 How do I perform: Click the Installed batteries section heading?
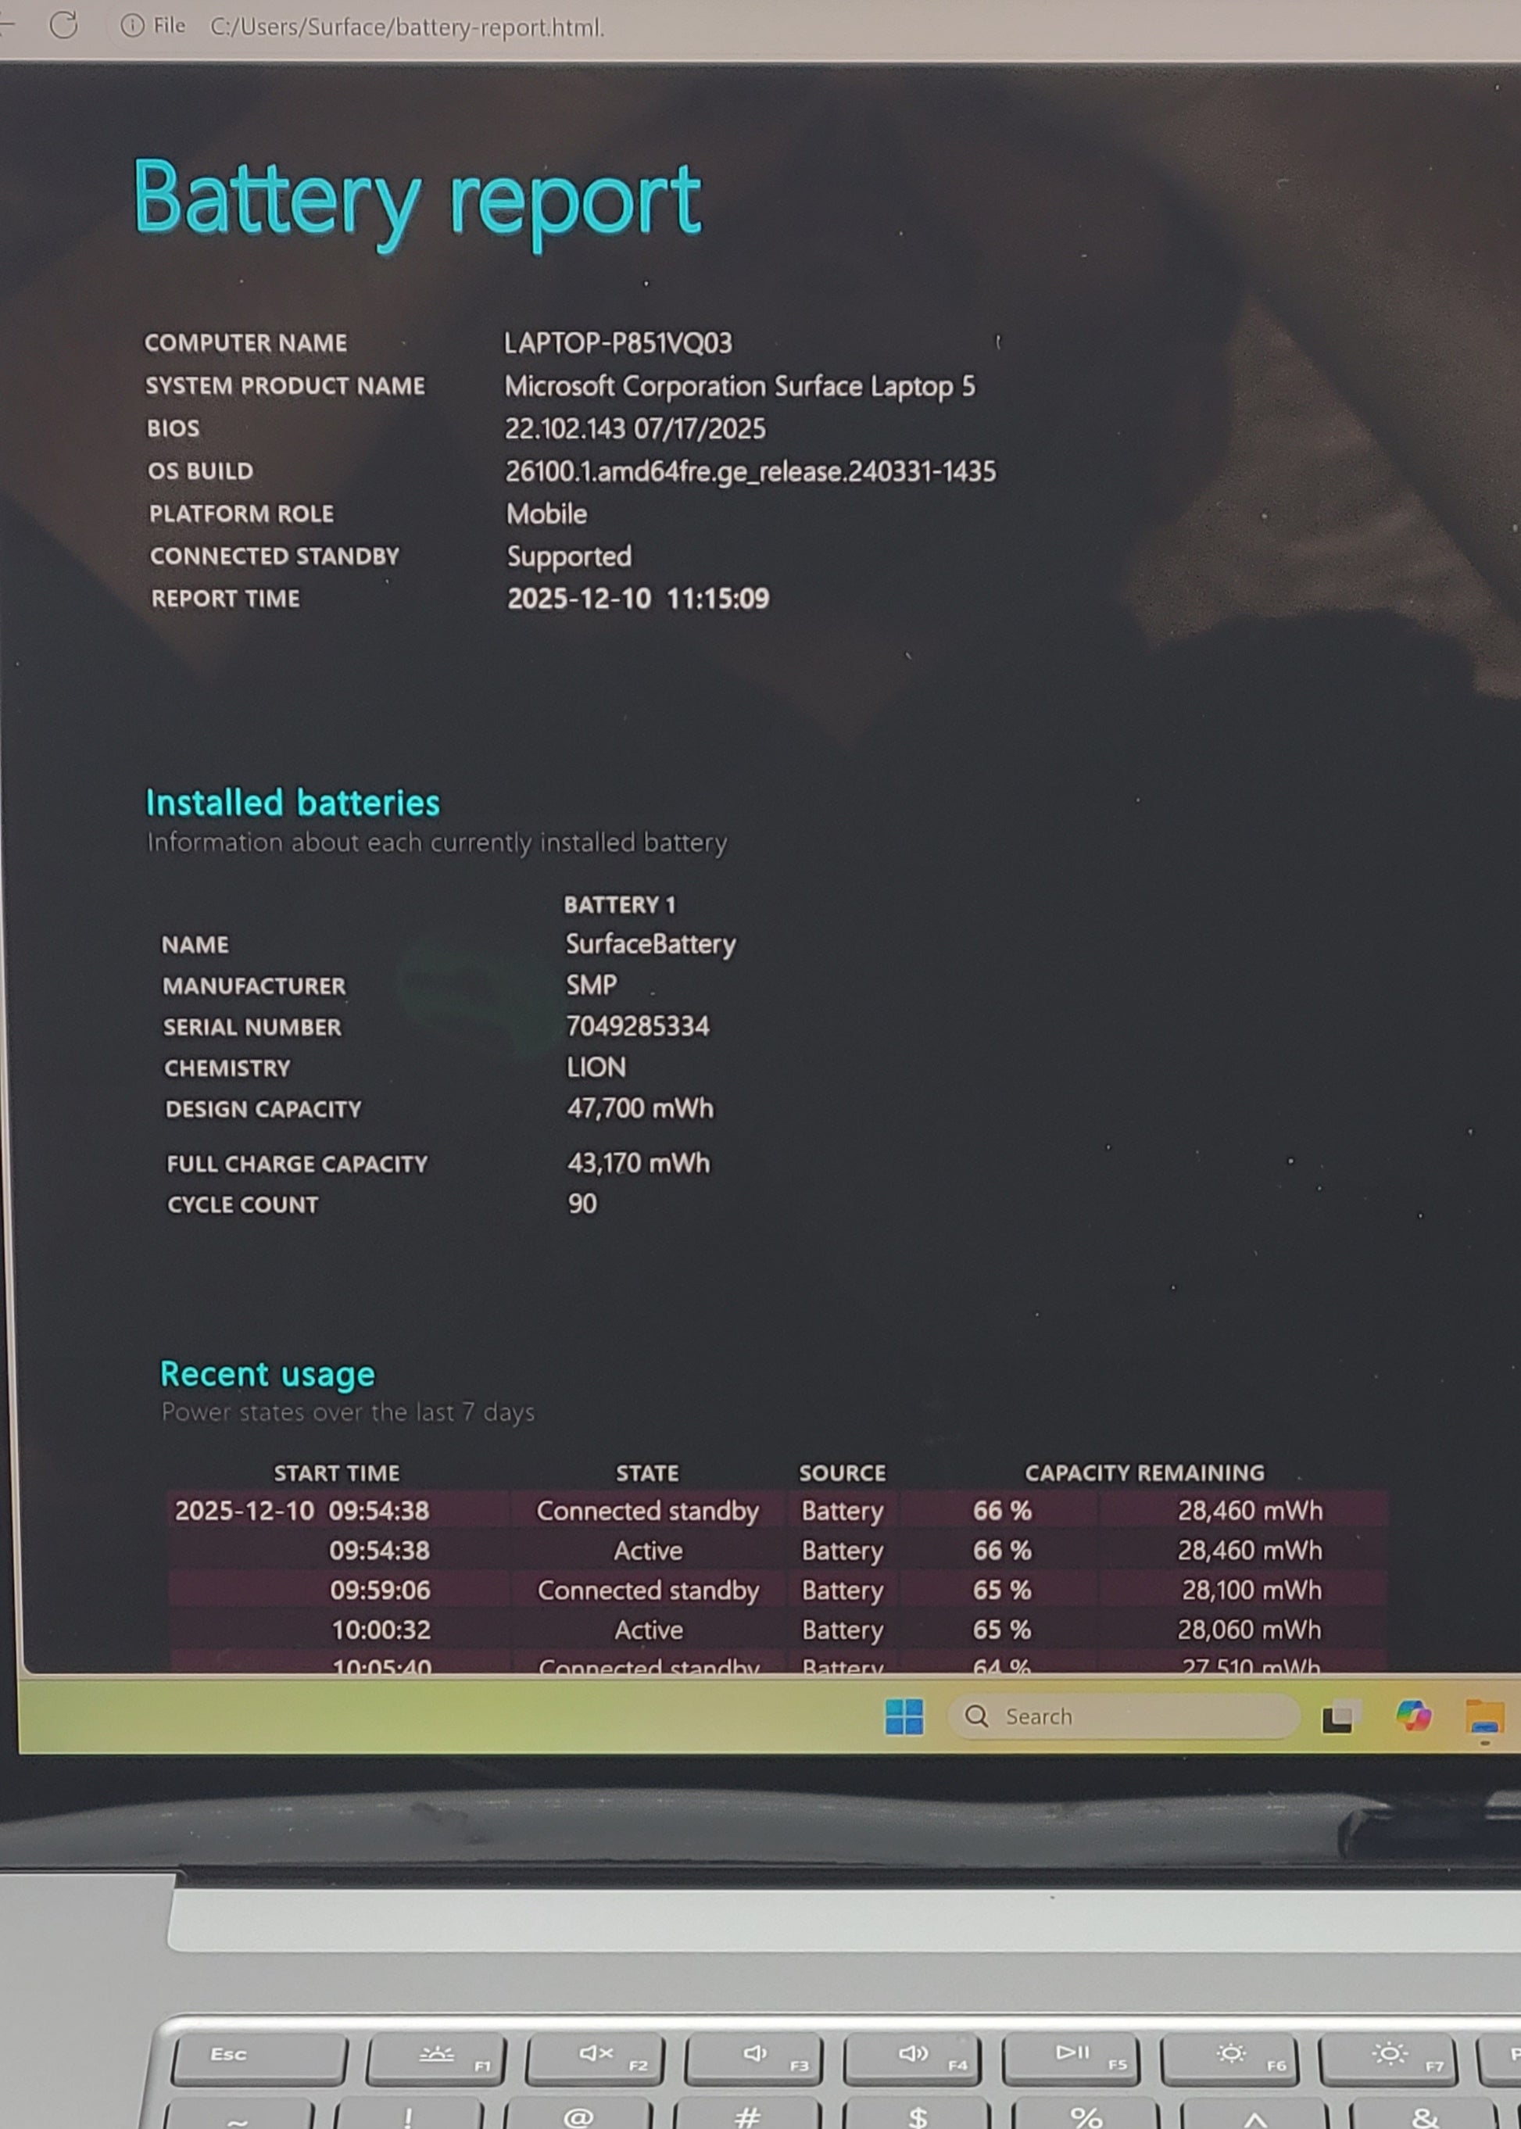[292, 803]
